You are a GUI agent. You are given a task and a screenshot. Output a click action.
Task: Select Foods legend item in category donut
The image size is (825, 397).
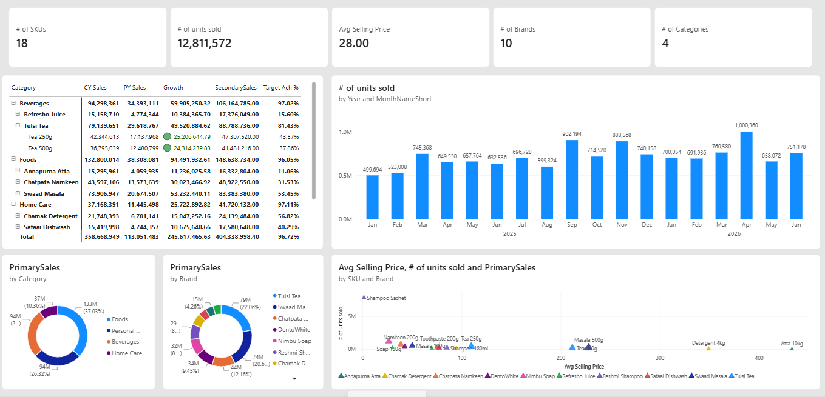pos(117,319)
